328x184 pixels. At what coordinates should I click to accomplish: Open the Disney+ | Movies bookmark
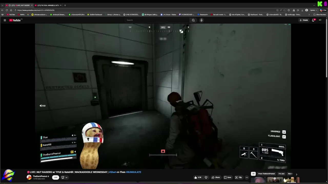pos(112,15)
